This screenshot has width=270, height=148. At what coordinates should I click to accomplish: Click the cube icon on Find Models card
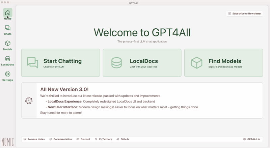point(197,63)
